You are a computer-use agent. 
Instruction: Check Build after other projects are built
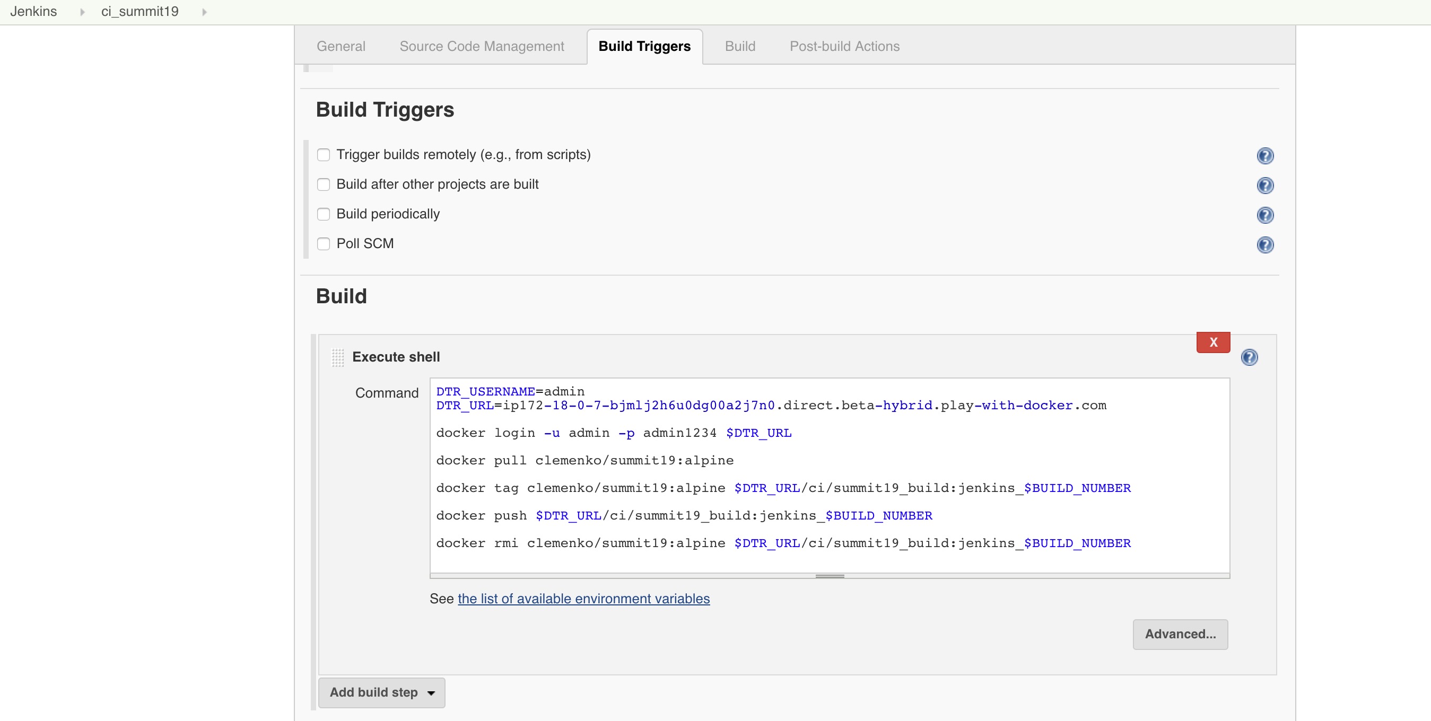324,184
